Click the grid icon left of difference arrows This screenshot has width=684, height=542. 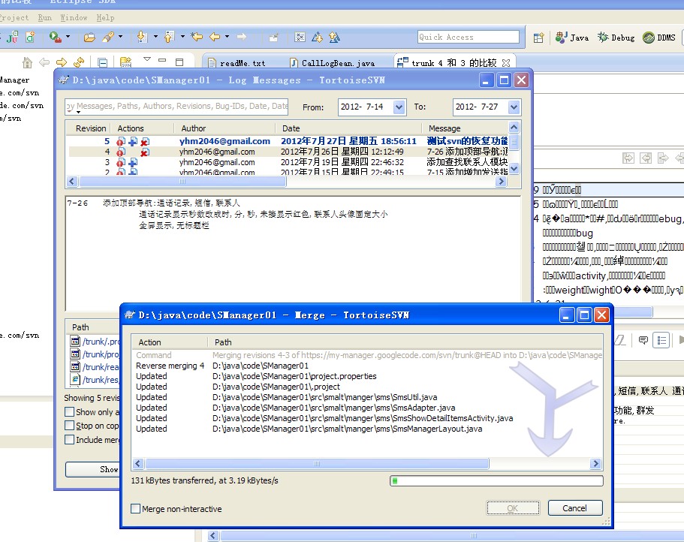coord(300,37)
